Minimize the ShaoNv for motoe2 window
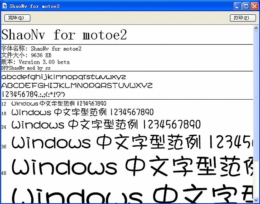 click(x=237, y=6)
